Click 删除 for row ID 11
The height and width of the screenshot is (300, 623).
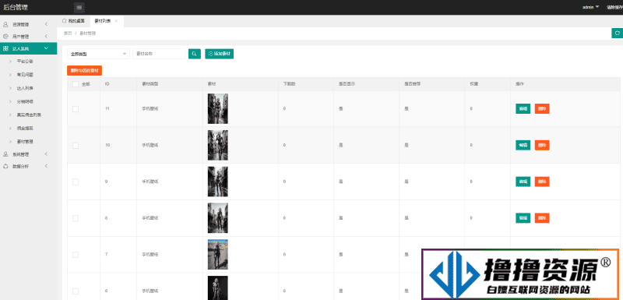(x=542, y=109)
